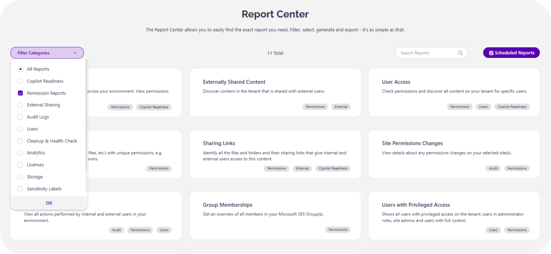Collapse the Filter Categories dropdown
Image resolution: width=551 pixels, height=254 pixels.
pos(75,52)
